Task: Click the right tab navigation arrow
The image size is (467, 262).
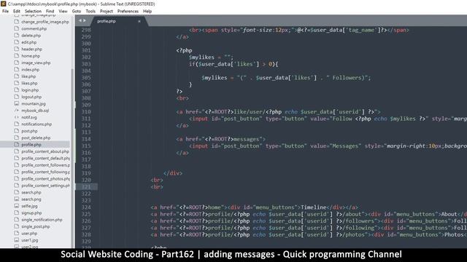Action: [x=85, y=20]
